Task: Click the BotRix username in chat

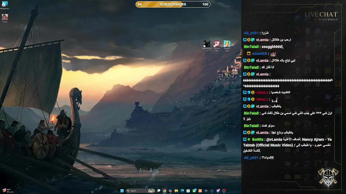Action: [x=258, y=139]
